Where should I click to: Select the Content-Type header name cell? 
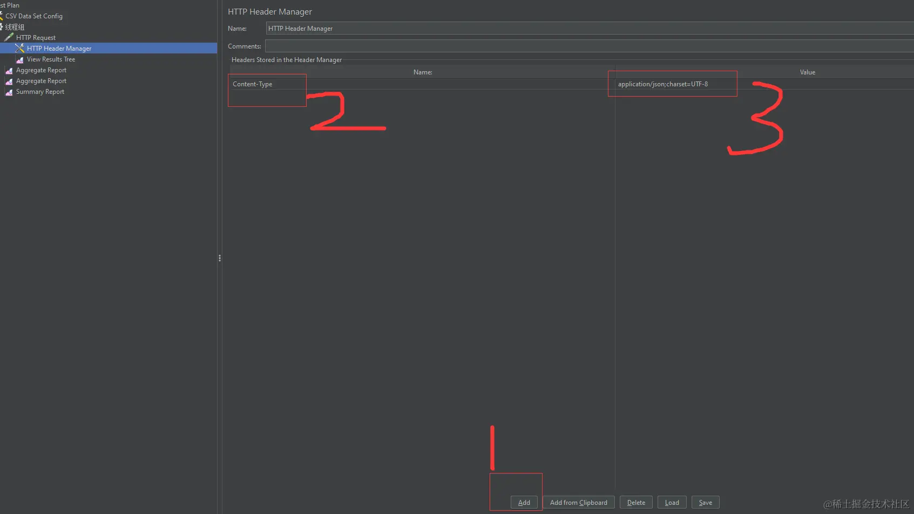pyautogui.click(x=422, y=84)
